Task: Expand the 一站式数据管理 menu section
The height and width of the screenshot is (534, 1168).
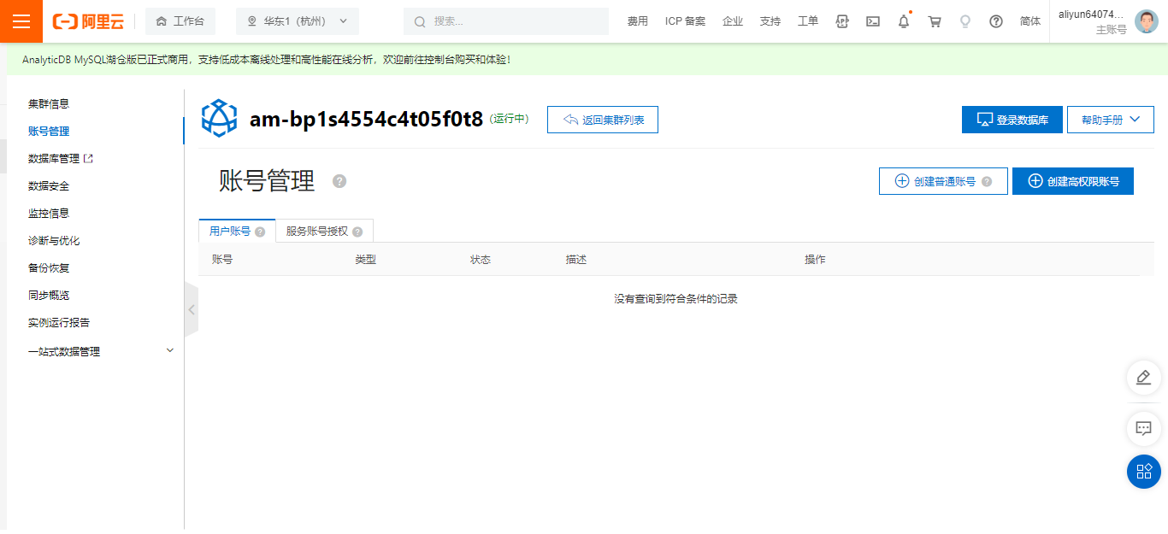Action: [101, 351]
